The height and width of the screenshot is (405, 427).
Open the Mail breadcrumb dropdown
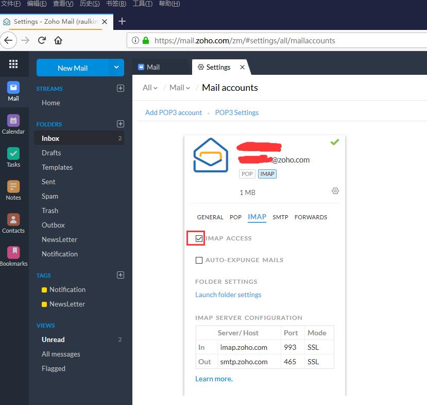[x=179, y=88]
